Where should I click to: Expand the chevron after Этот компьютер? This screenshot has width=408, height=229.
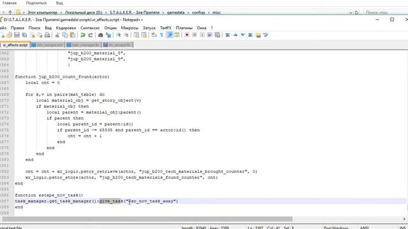61,13
